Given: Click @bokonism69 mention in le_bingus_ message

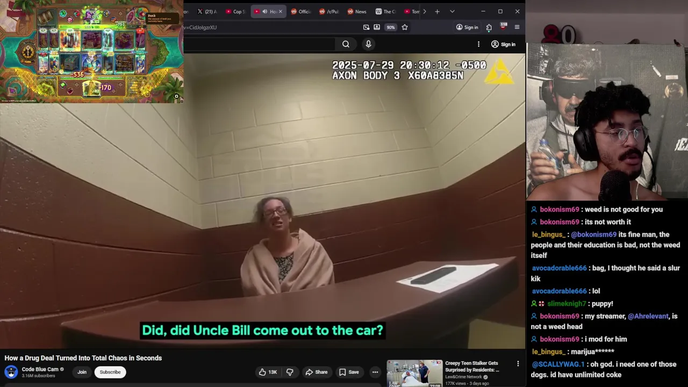Looking at the screenshot, I should (593, 234).
